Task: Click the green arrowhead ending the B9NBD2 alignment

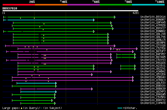Action: (94, 31)
